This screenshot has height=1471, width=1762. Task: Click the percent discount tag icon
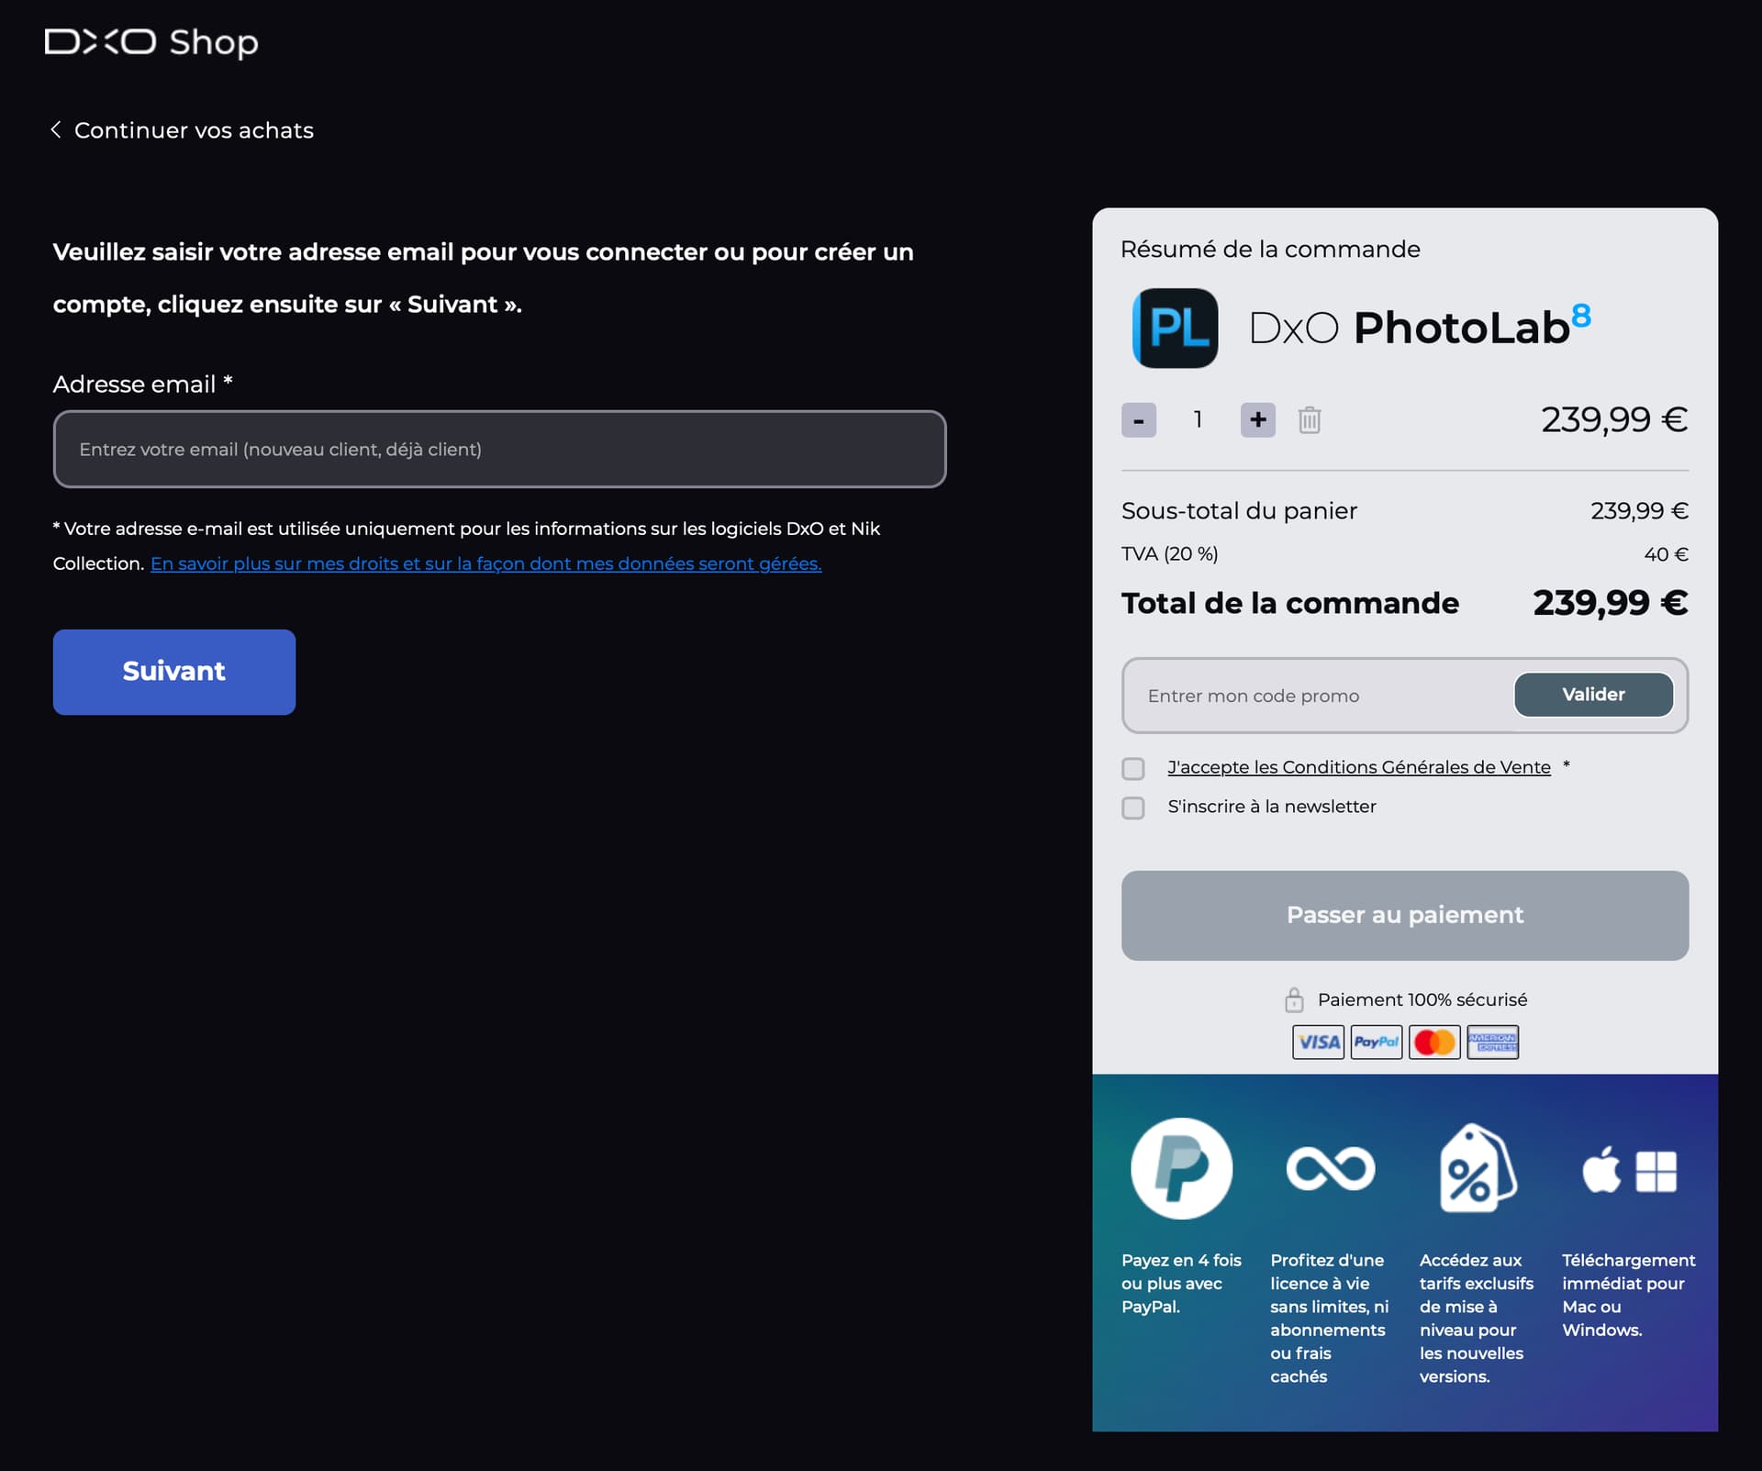click(1476, 1169)
